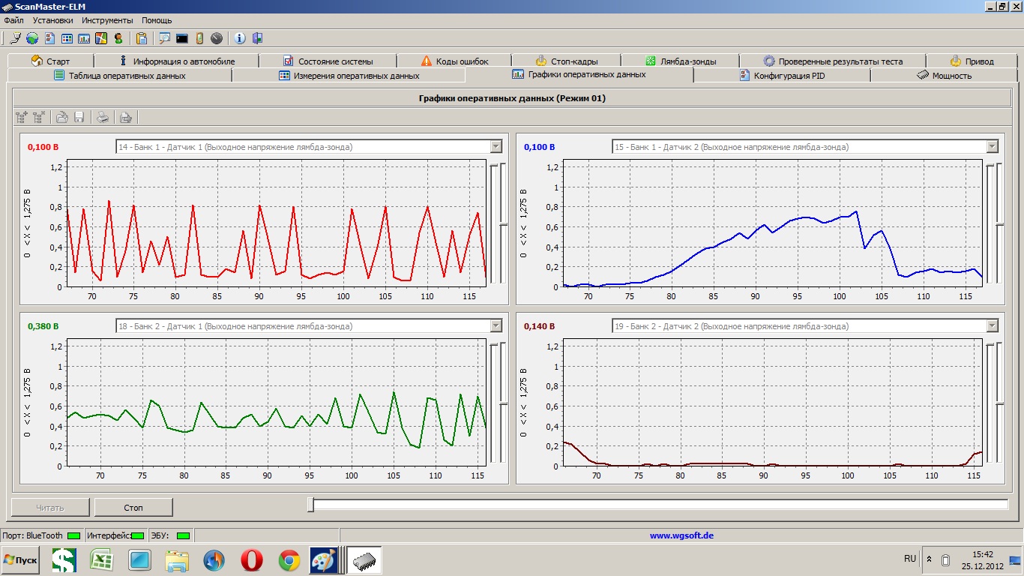This screenshot has height=576, width=1024.
Task: Open the Bank 2 Sensor 2 PID dropdown
Action: 992,326
